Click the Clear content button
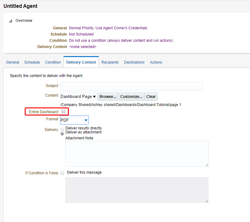 (x=151, y=97)
